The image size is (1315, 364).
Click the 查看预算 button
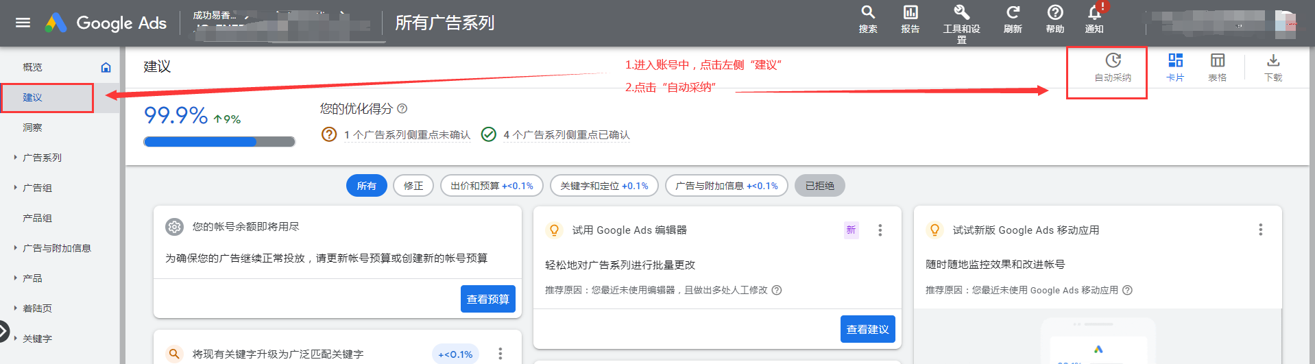point(488,299)
